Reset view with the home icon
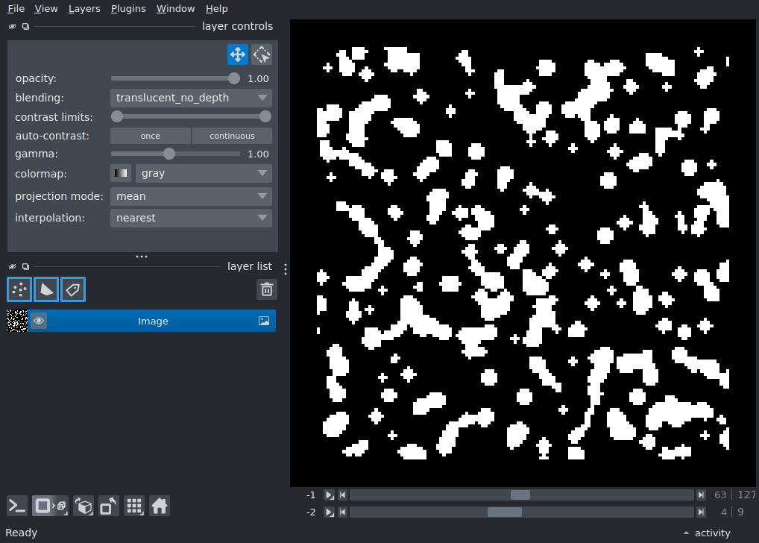759x543 pixels. pyautogui.click(x=160, y=506)
